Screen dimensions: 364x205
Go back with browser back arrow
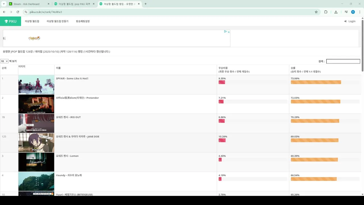point(4,12)
